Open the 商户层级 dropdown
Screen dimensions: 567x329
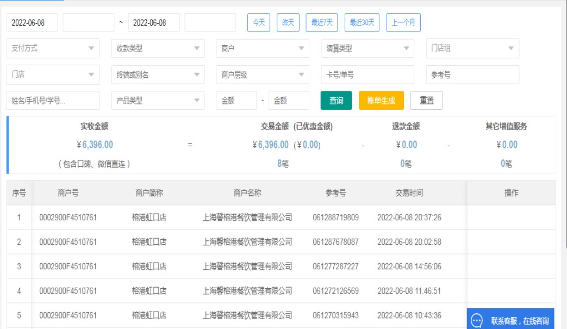click(262, 75)
